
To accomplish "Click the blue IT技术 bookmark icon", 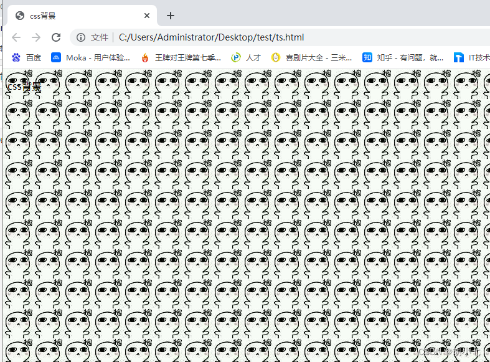I will click(458, 57).
